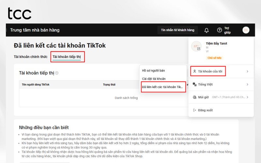This screenshot has height=163, width=261.
Task: Click the info icon next to Tài khoản tiếp thị heading
Action: [x=57, y=73]
